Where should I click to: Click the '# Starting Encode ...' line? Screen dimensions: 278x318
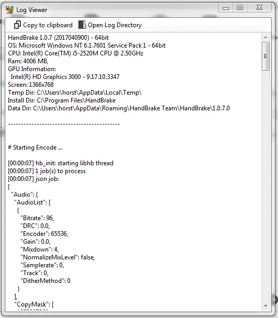(35, 147)
